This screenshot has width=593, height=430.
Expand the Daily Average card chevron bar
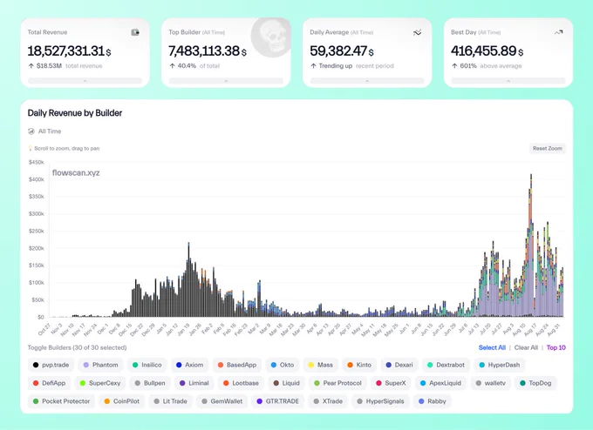point(367,81)
